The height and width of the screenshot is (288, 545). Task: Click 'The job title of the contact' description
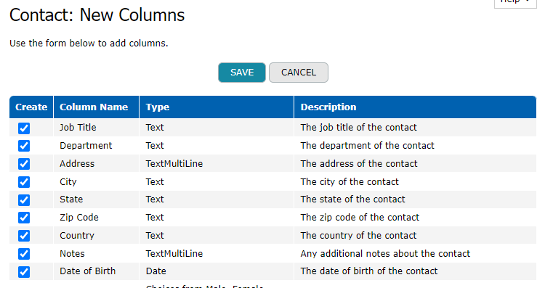[x=359, y=128]
